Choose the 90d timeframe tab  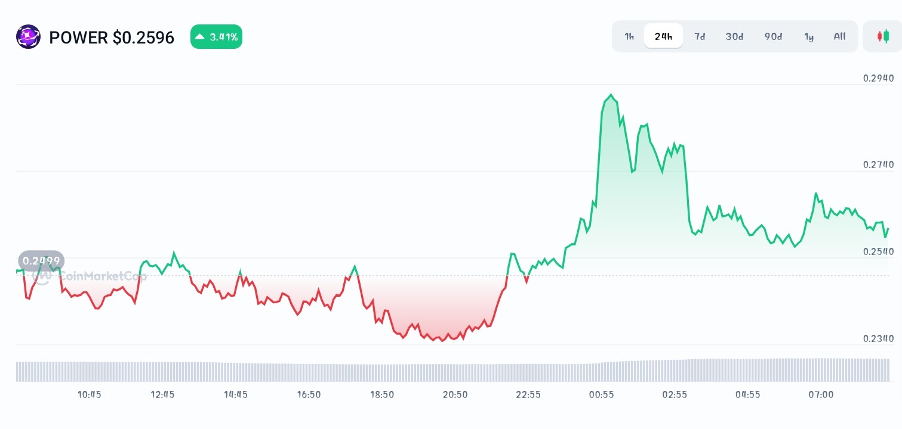click(773, 36)
